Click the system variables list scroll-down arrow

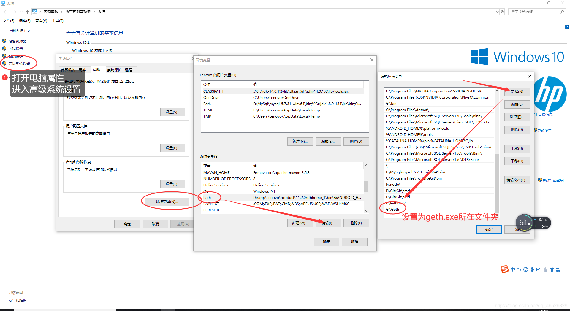[366, 211]
